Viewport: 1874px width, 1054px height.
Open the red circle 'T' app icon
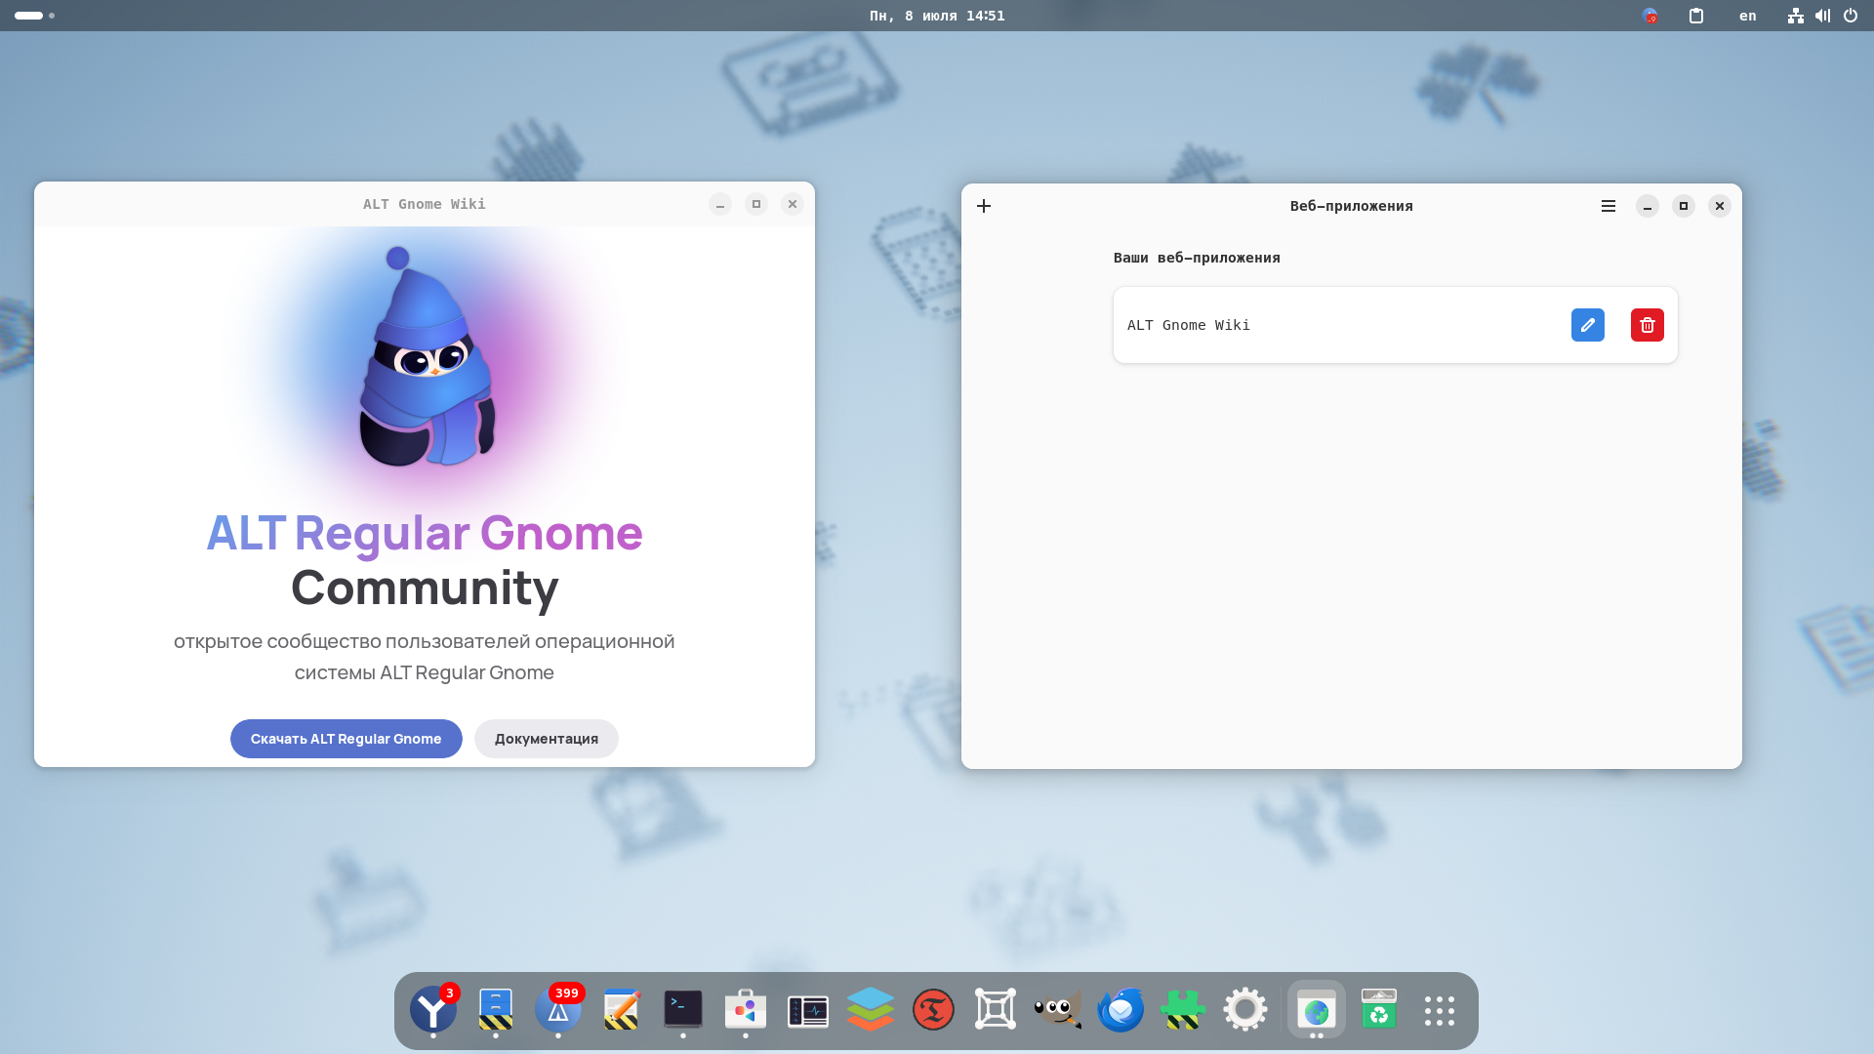(x=933, y=1010)
